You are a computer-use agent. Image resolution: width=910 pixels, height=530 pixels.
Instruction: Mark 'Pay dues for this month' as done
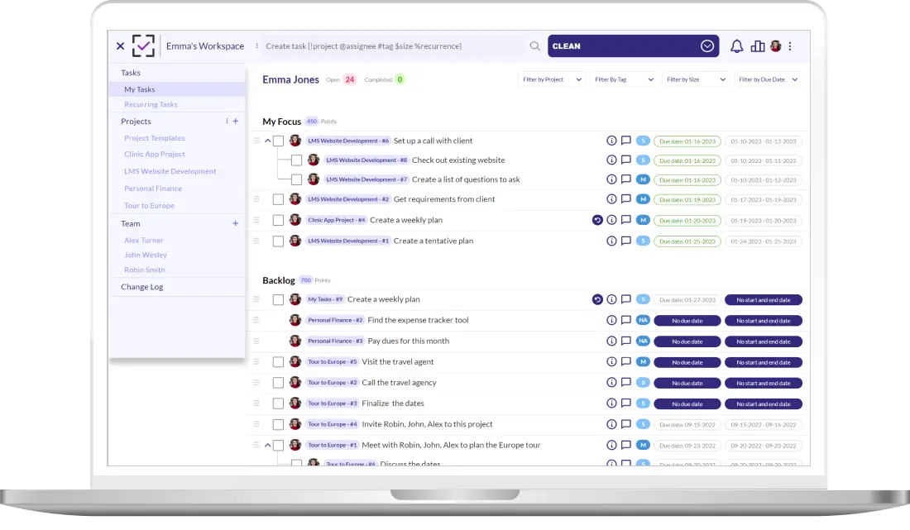click(x=278, y=341)
